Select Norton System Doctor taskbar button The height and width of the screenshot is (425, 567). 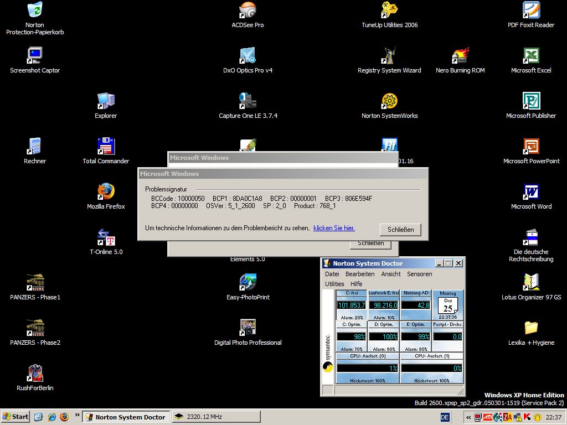coord(126,417)
